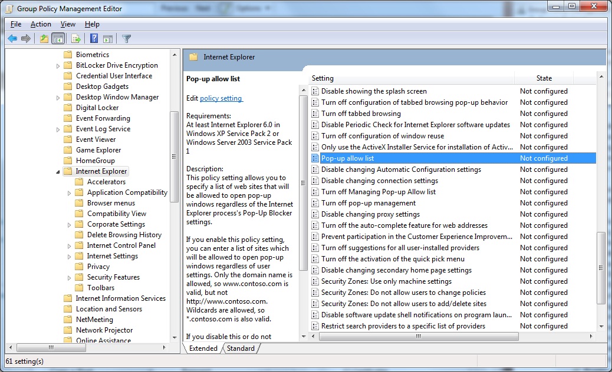Open Help using the question mark icon
Screen dimensions: 612x372
tap(94, 39)
